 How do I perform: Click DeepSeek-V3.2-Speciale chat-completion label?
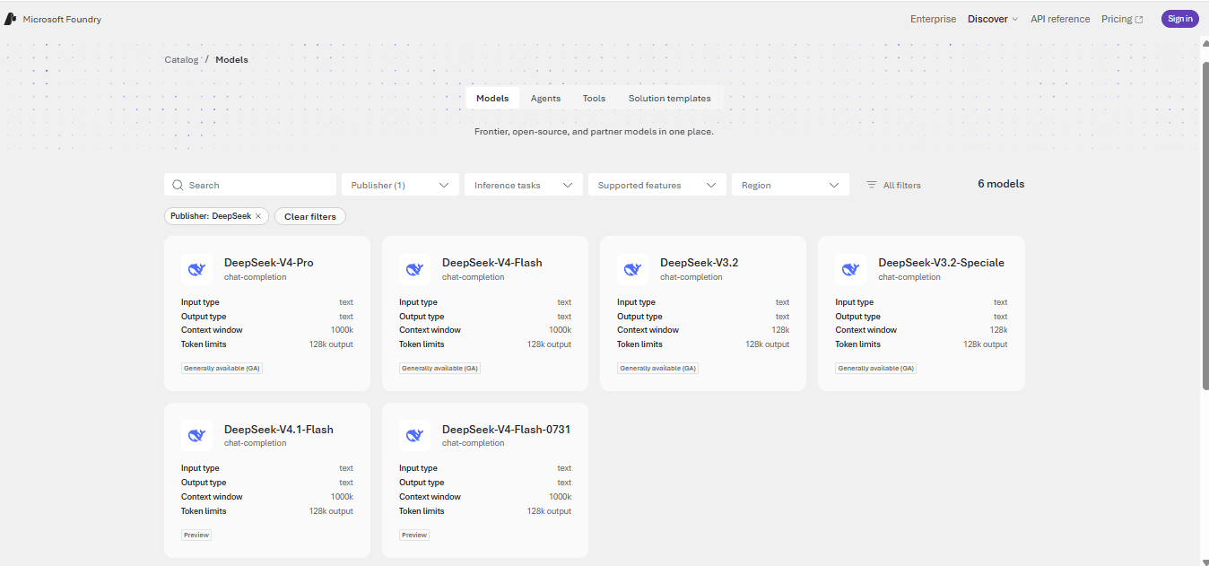(x=909, y=277)
